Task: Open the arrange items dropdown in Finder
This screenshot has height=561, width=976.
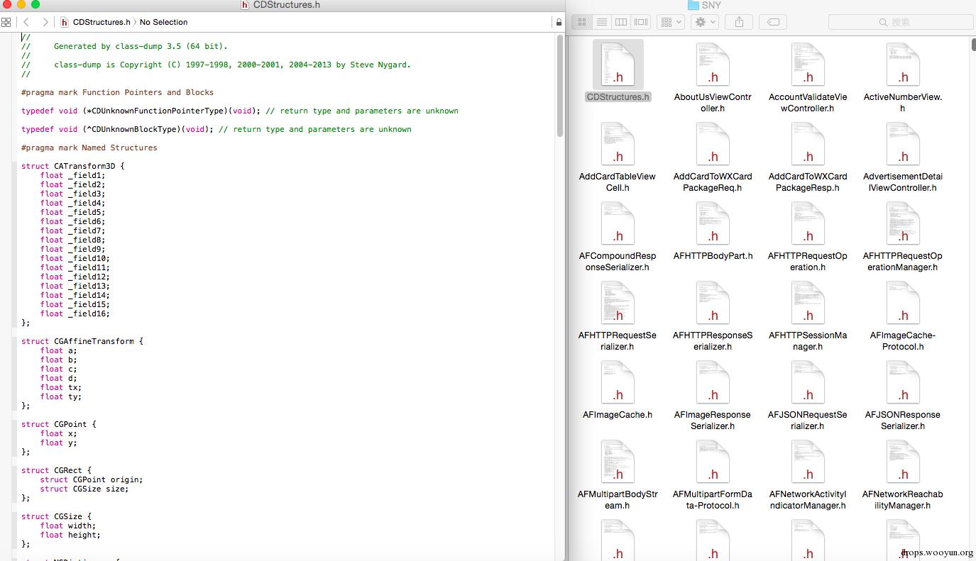Action: coord(670,22)
